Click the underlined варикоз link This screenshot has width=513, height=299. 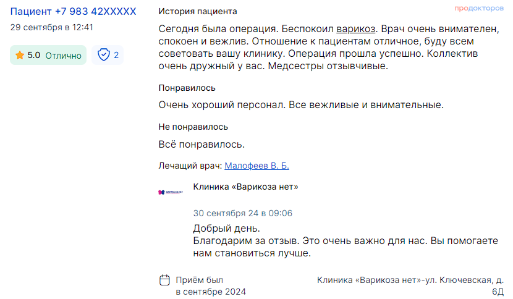tap(355, 29)
